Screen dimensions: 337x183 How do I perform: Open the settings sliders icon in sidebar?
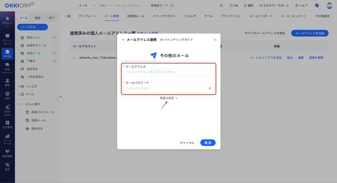pos(8,165)
